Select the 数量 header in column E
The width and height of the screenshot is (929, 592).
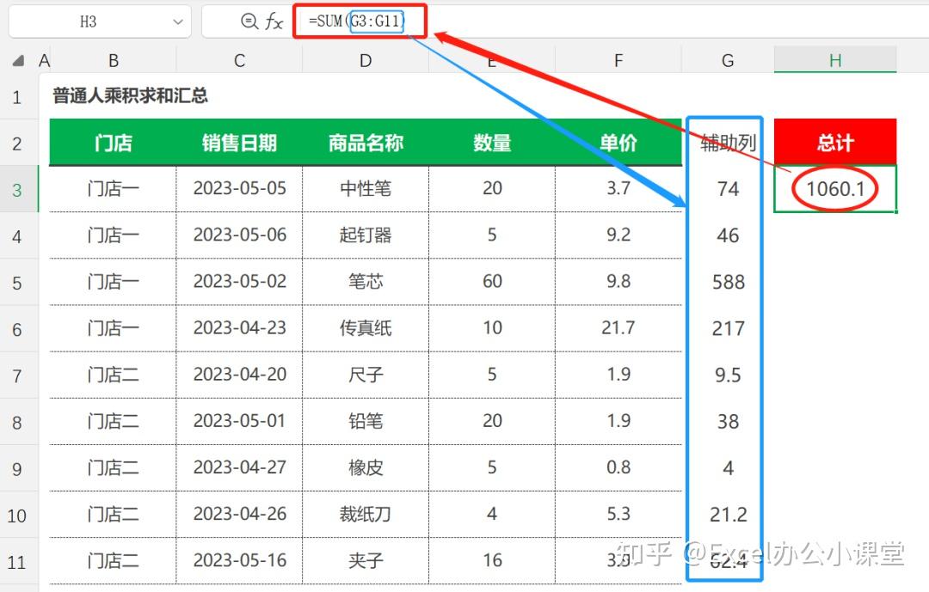point(491,143)
